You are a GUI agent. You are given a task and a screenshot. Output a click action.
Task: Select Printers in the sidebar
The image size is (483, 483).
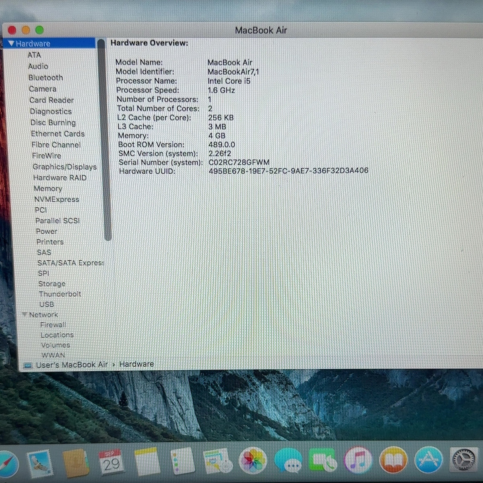click(x=50, y=242)
